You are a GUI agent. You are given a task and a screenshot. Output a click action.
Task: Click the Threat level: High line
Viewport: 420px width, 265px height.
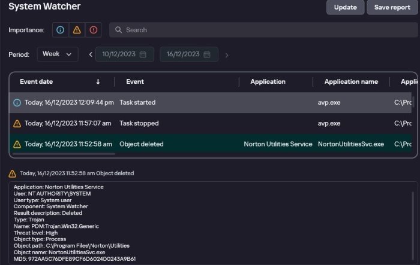pyautogui.click(x=35, y=233)
